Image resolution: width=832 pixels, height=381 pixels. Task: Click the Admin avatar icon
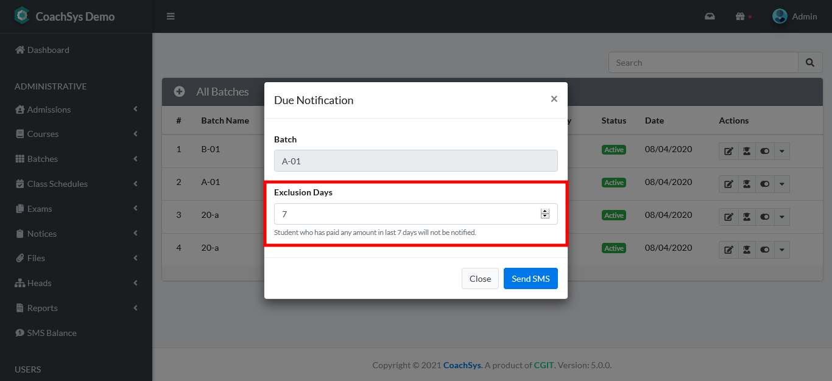780,16
